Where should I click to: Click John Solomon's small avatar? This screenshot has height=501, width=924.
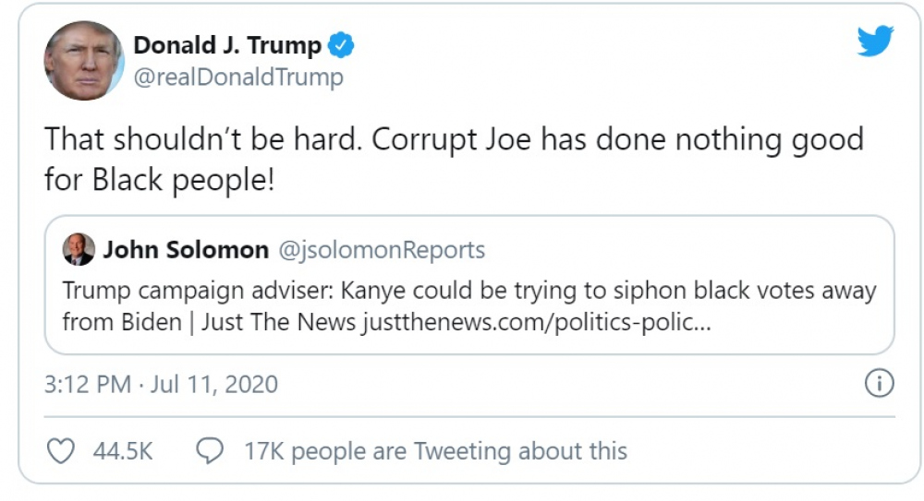pos(79,249)
